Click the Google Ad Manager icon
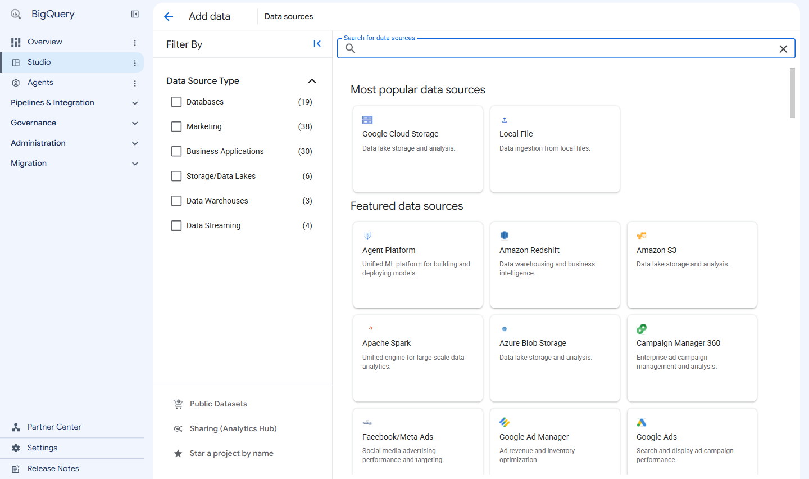This screenshot has width=809, height=479. (505, 422)
